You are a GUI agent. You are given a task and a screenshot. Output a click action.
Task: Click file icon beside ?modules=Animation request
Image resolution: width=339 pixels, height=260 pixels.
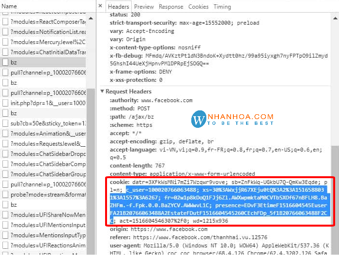tap(5, 134)
